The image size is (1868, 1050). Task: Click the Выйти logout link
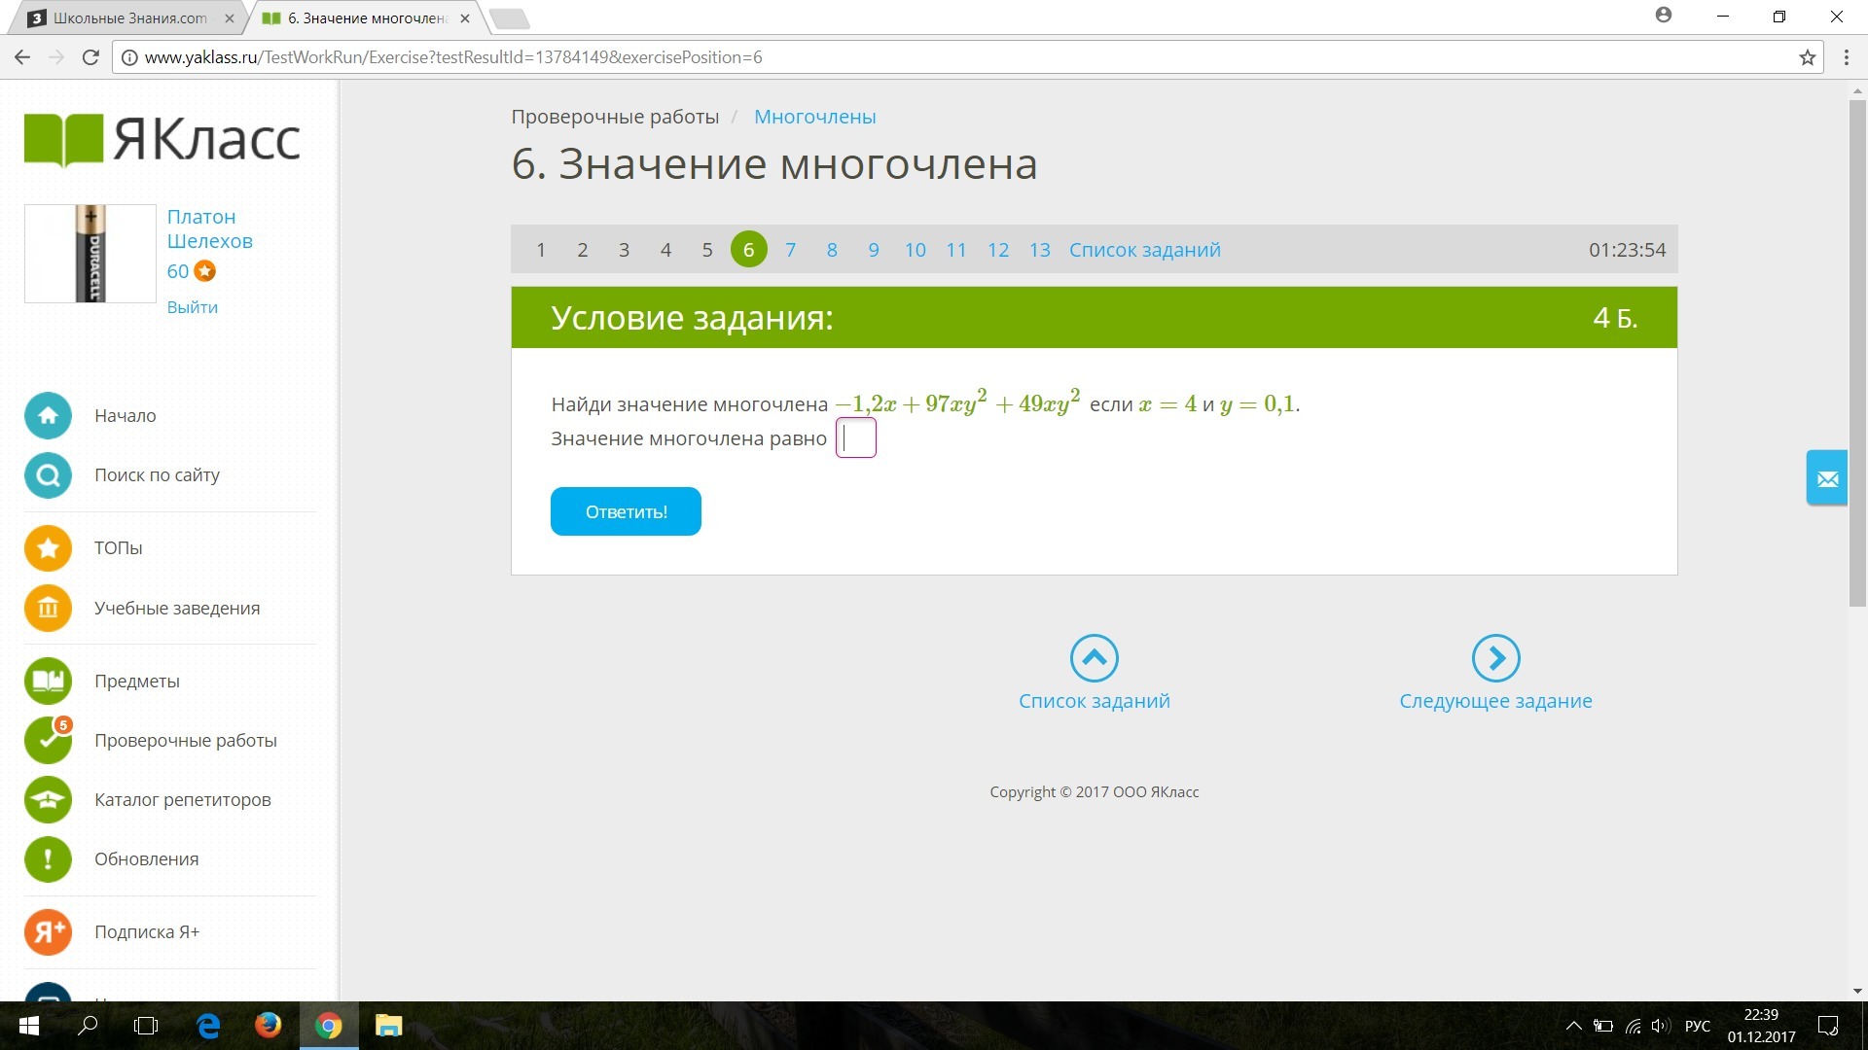(192, 307)
